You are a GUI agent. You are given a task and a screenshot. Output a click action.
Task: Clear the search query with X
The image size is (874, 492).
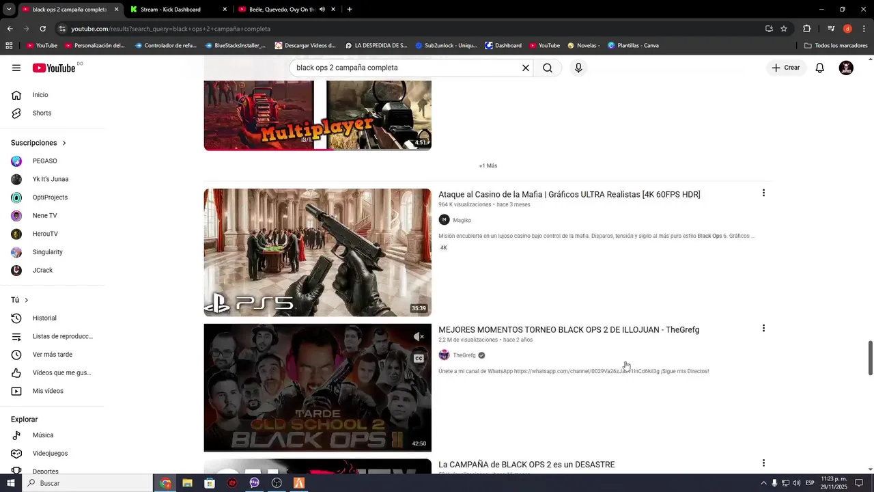526,68
